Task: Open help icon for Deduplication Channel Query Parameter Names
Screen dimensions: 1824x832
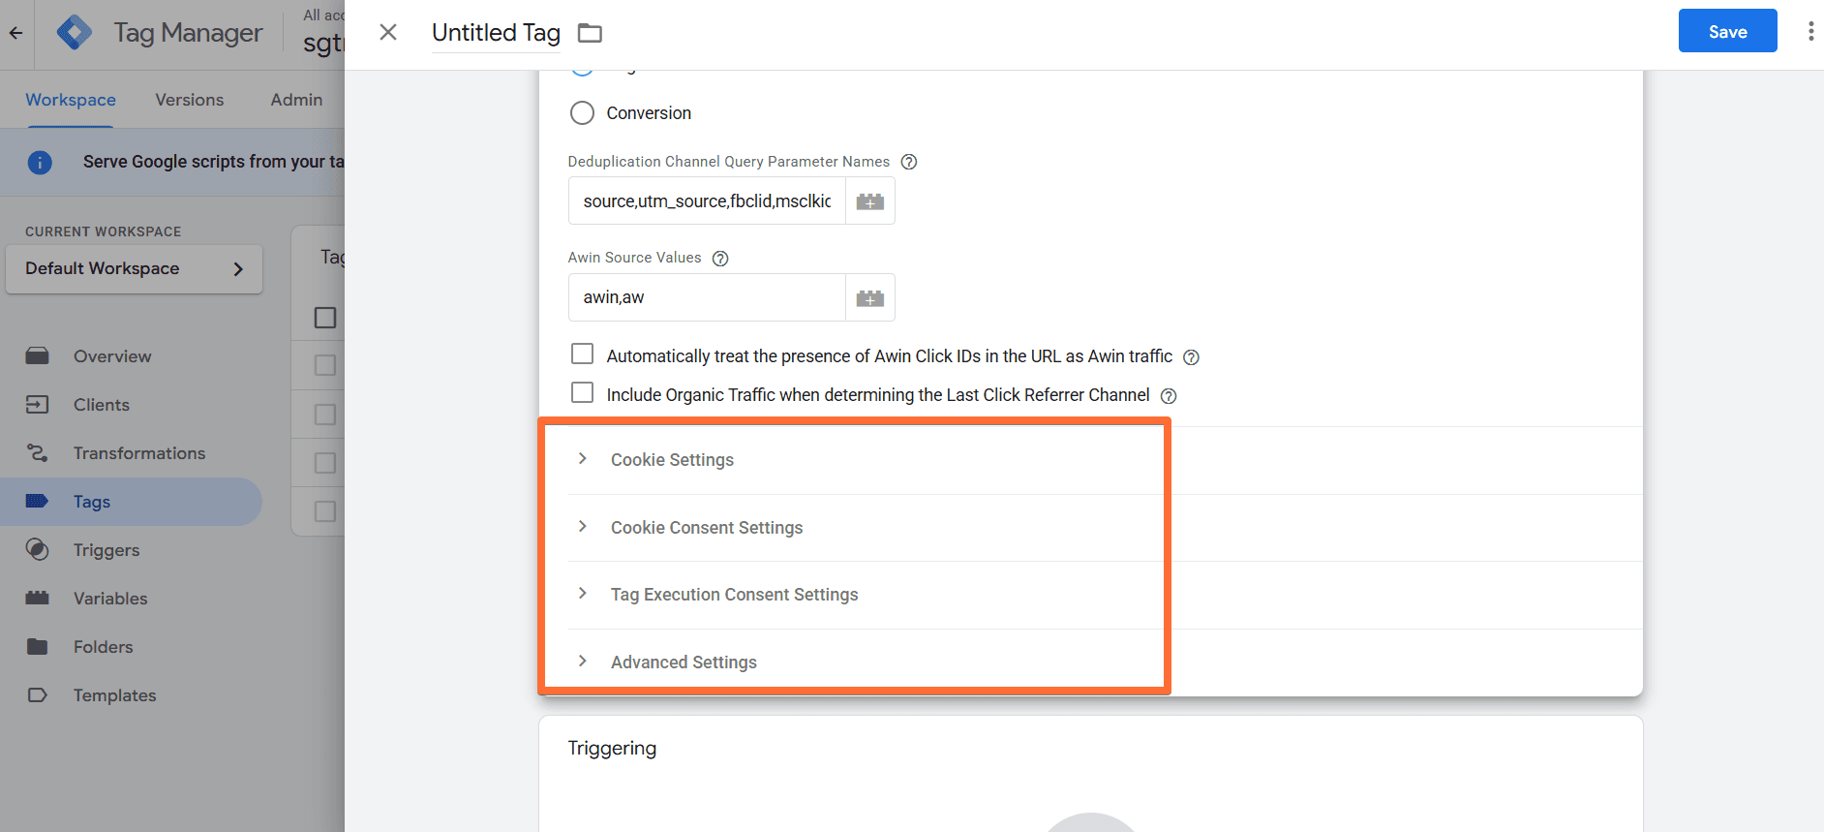Action: (909, 162)
